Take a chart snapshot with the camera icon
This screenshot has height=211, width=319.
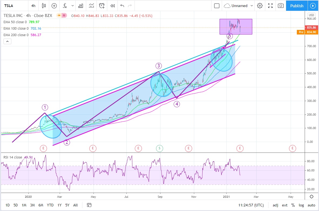pyautogui.click(x=281, y=6)
